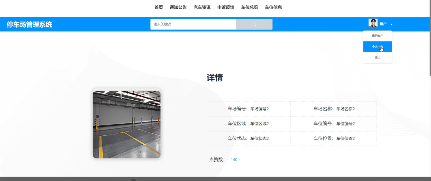Image resolution: width=431 pixels, height=181 pixels.
Task: Click the magnifier search button
Action: (254, 24)
